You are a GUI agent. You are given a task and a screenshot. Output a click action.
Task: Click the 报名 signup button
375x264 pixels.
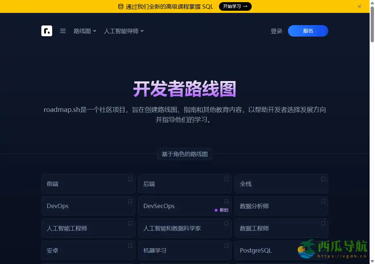(308, 31)
